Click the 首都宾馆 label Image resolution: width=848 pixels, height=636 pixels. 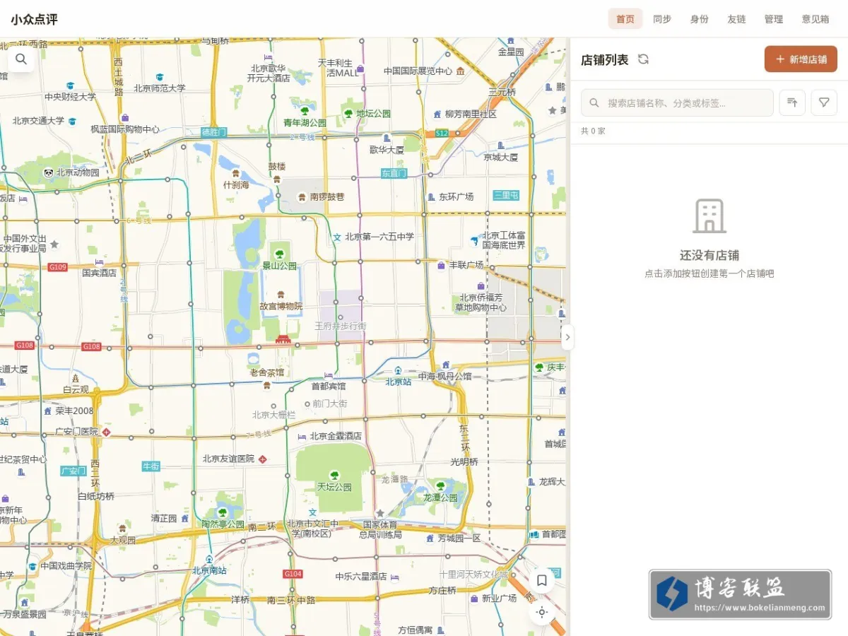pyautogui.click(x=329, y=386)
